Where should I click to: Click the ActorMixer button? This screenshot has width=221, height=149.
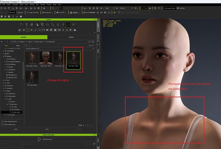(89, 13)
